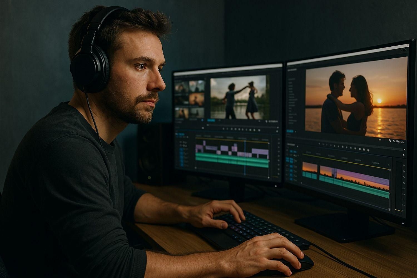Select the short first sunset clip on right timeline
This screenshot has width=417, height=278.
[310, 167]
